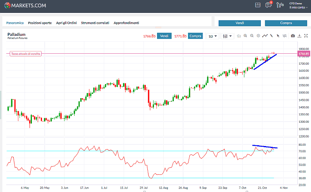Image resolution: width=311 pixels, height=192 pixels.
Task: Click the zoom out magnifier icon
Action: pos(252,36)
